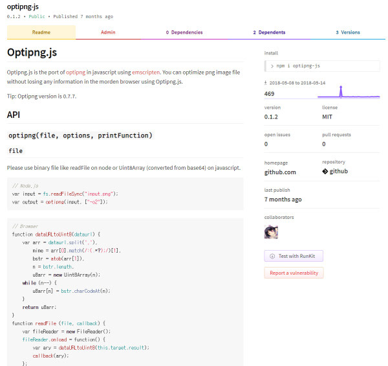Click the file subsection heading
Viewport: 388px width, 366px height.
(x=16, y=151)
